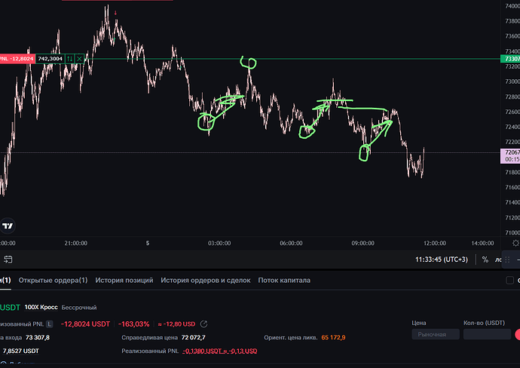Click the icon at the left of the chart's bottom bar

[8, 259]
